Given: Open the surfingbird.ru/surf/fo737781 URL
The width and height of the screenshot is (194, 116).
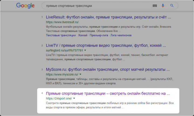Looking at the screenshot, I should click(x=64, y=50).
